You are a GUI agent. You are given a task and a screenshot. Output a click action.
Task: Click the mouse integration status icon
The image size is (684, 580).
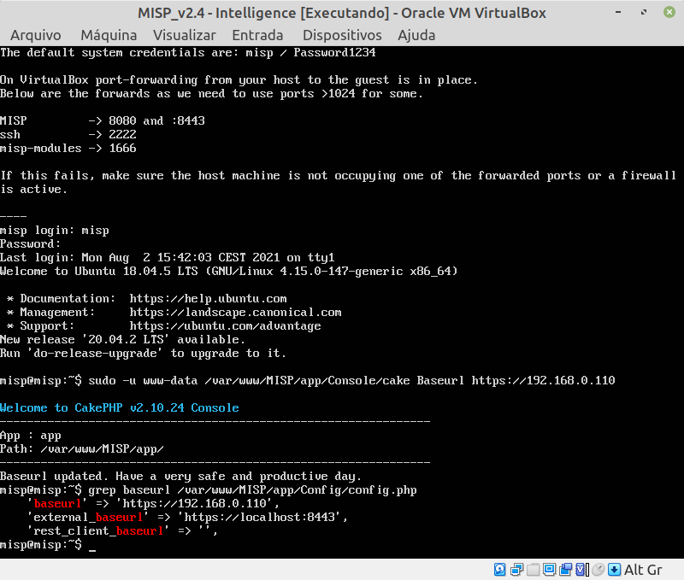coord(598,569)
